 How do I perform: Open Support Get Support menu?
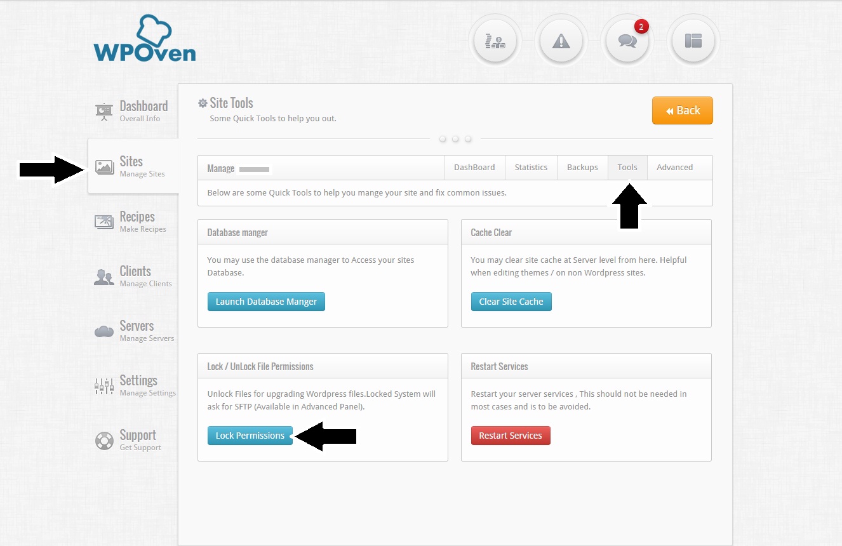[133, 440]
